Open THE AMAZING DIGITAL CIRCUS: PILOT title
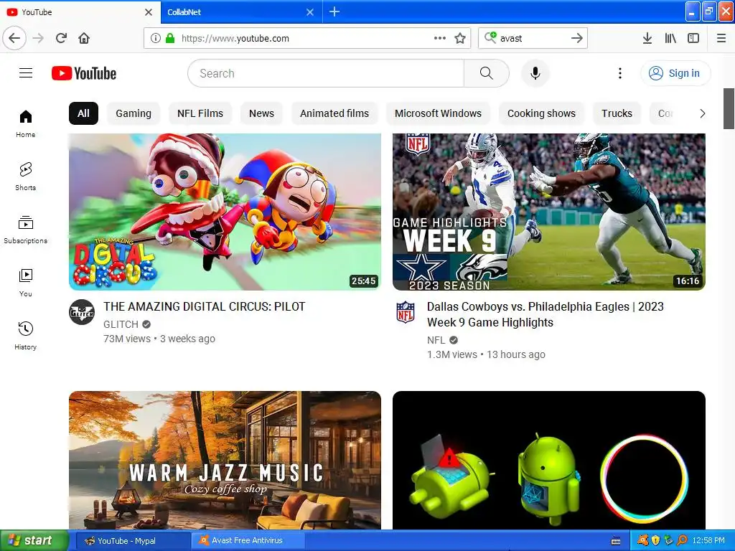Viewport: 735px width, 551px height. (x=205, y=306)
